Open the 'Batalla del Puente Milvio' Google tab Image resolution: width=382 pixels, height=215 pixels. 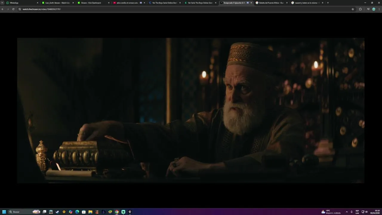click(271, 3)
